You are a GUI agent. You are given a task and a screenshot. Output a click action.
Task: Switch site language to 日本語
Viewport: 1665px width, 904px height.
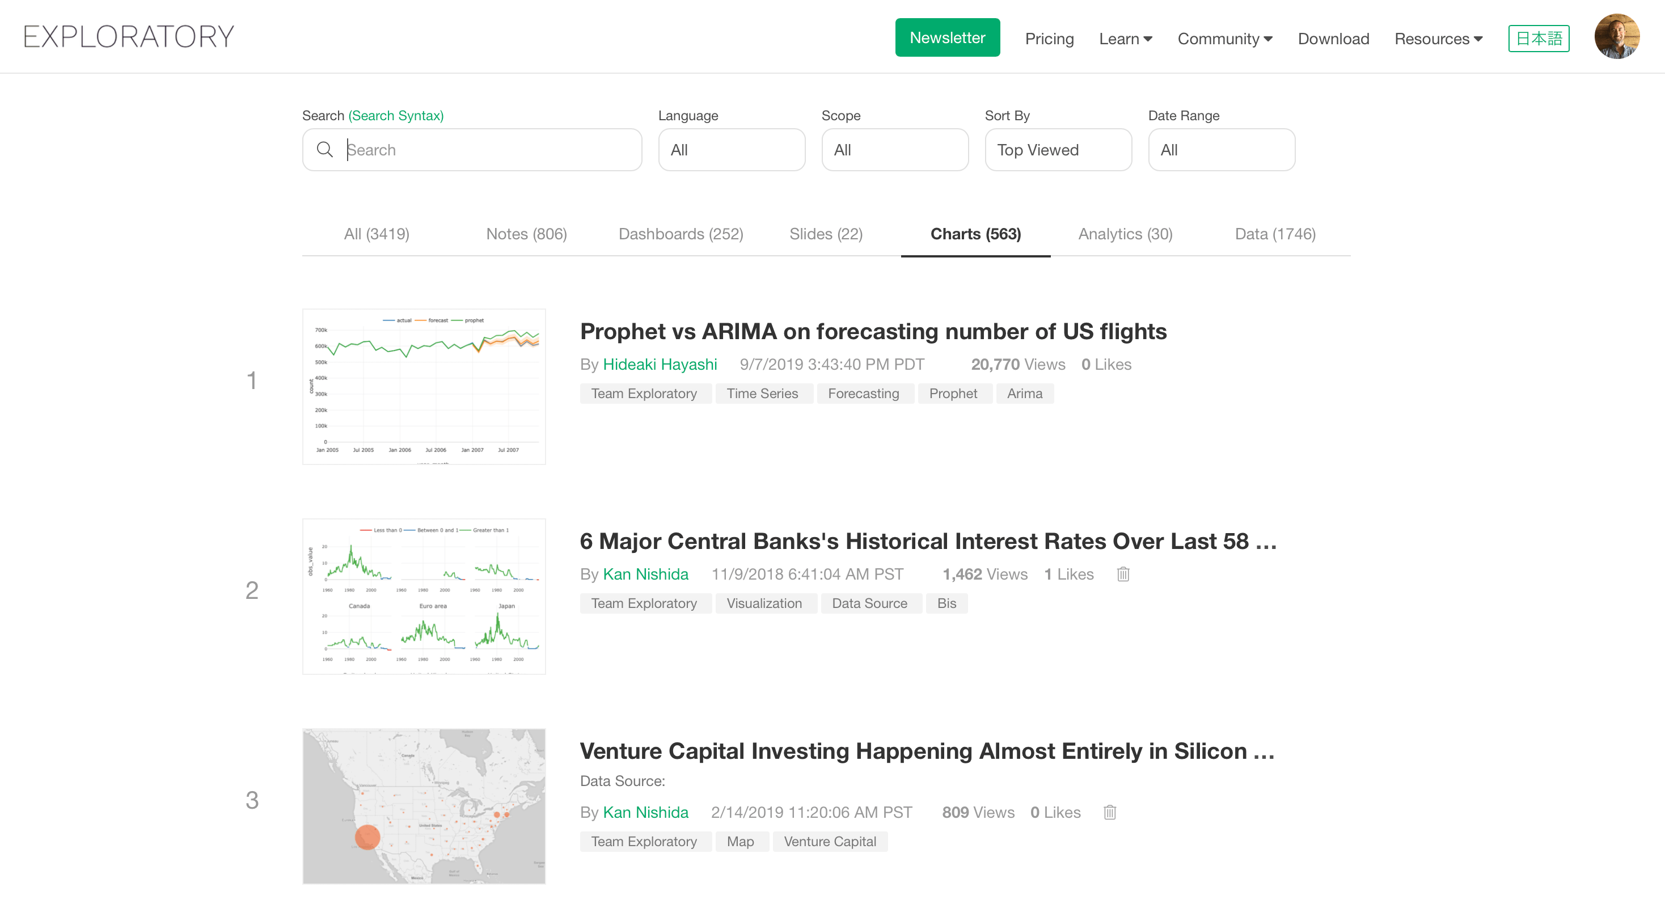(1539, 39)
